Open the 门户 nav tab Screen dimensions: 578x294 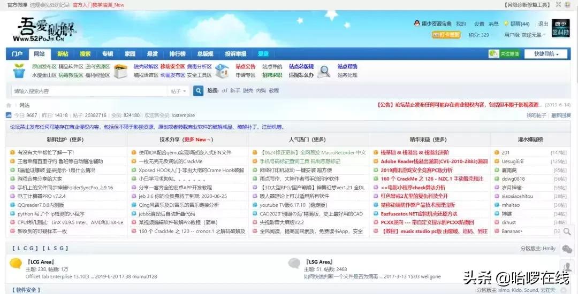click(x=17, y=54)
